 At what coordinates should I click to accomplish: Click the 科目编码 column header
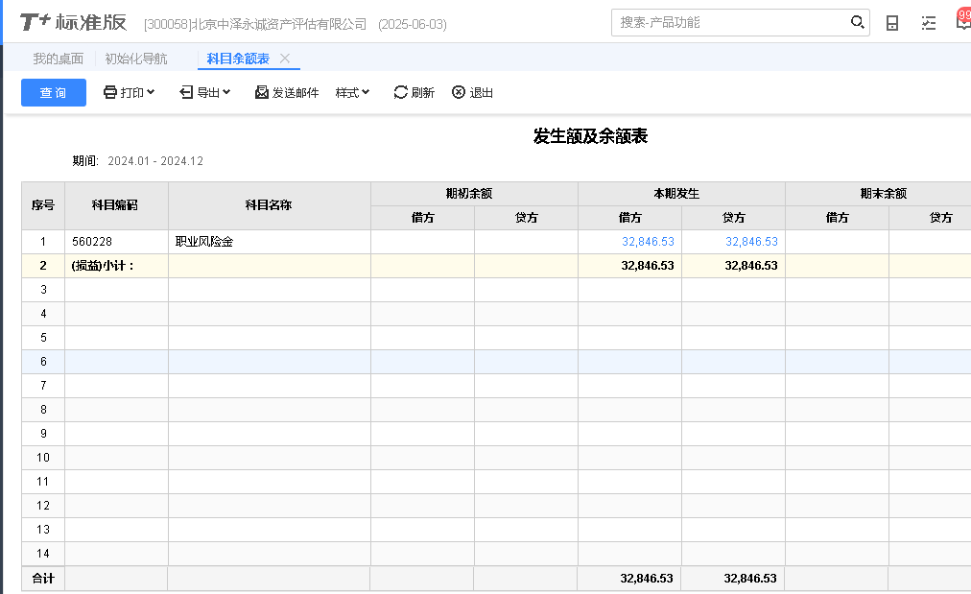115,205
